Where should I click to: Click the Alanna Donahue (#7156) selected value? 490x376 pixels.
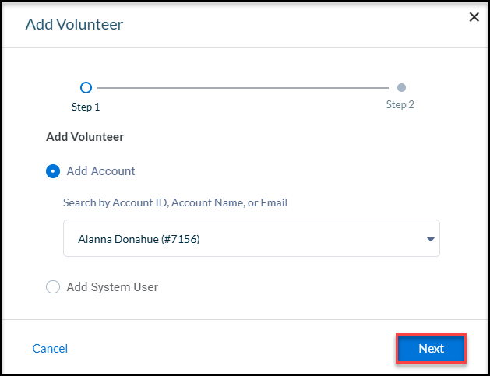(x=139, y=239)
